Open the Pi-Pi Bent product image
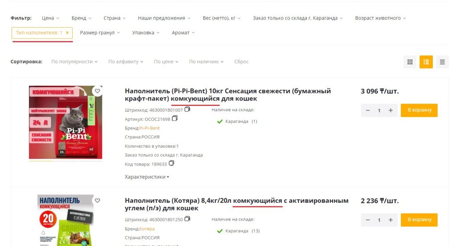Image resolution: width=456 pixels, height=246 pixels. pos(65,122)
